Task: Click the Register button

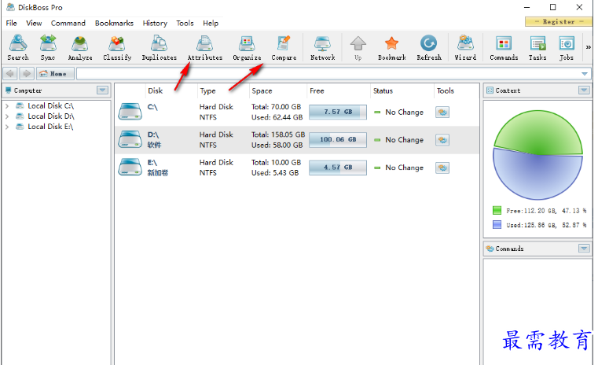Action: pyautogui.click(x=559, y=22)
